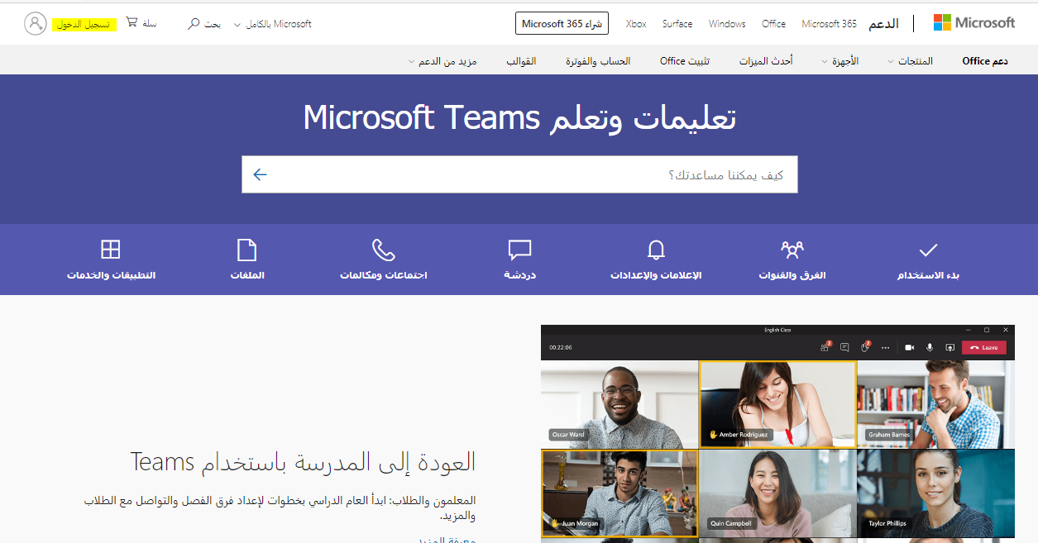Open التطبيقات والخدمات grid icon

point(111,250)
